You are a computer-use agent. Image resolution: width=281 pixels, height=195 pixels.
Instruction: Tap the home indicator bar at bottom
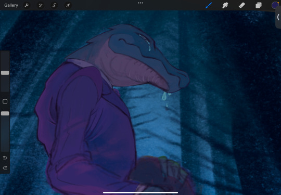(140, 193)
